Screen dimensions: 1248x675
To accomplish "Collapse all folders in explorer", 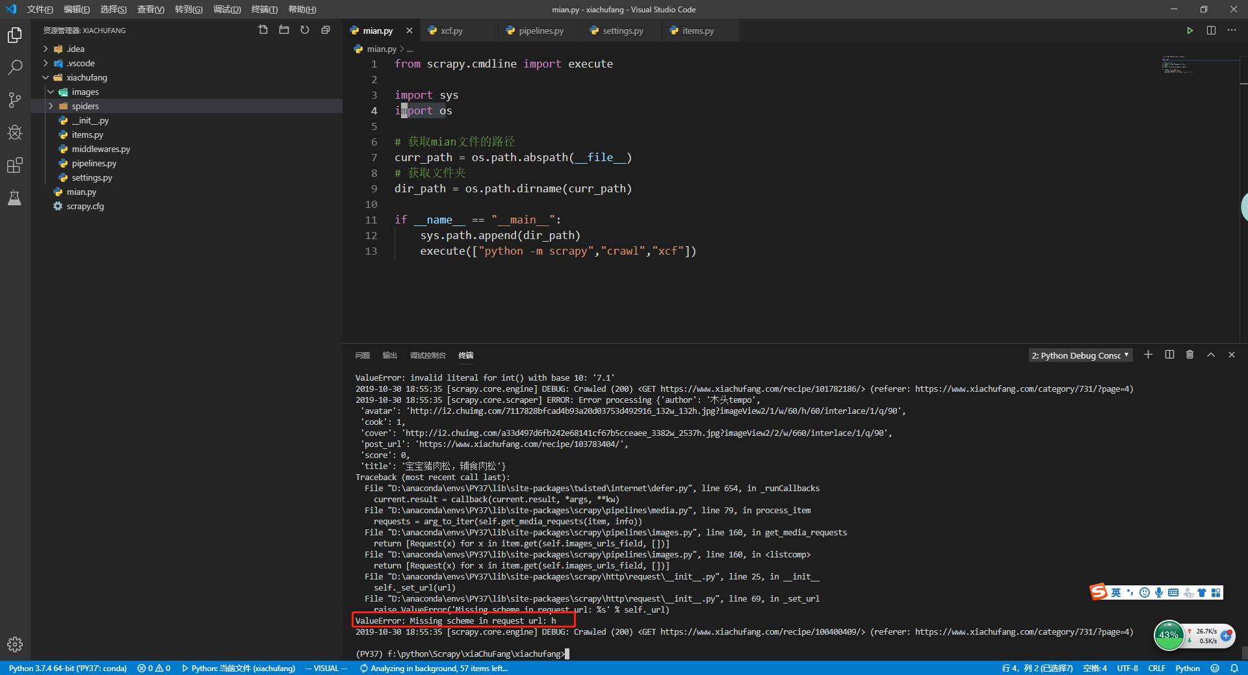I will [x=326, y=30].
